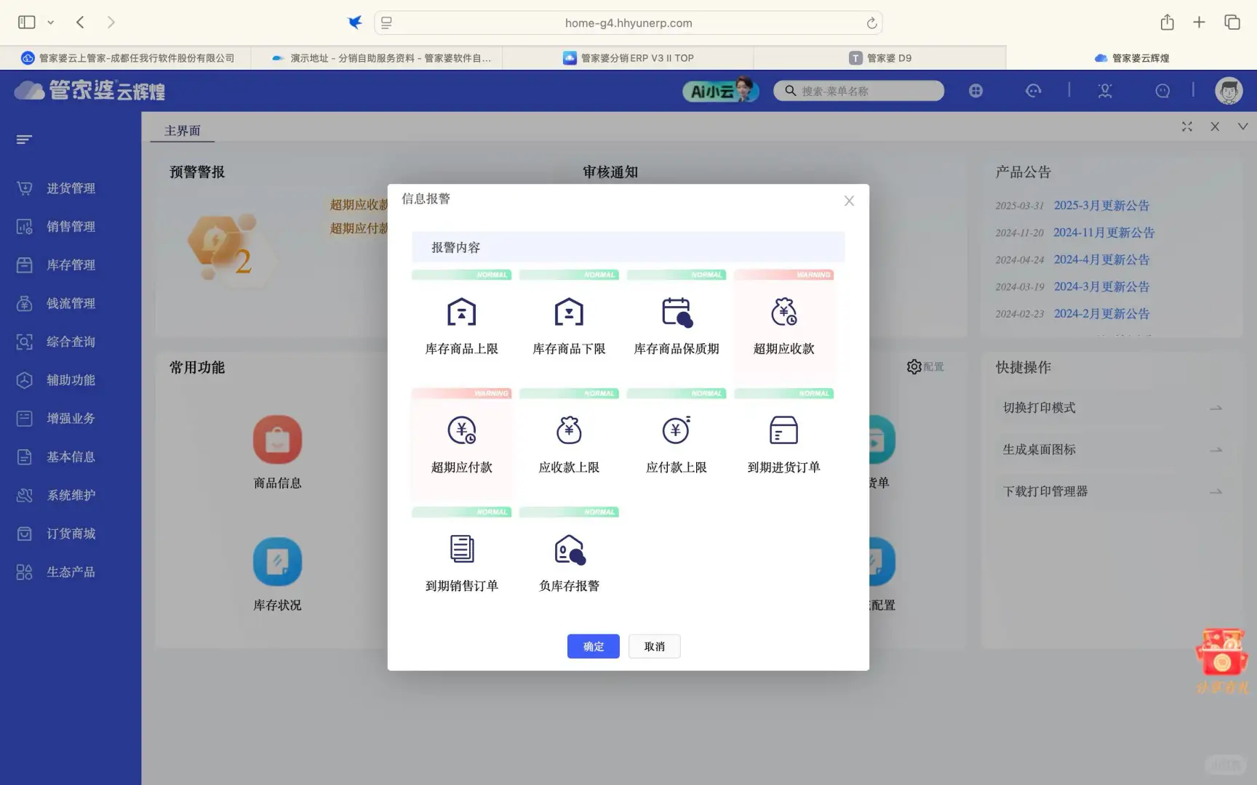Open 商品信息 in 常用功能
Image resolution: width=1257 pixels, height=785 pixels.
(277, 449)
